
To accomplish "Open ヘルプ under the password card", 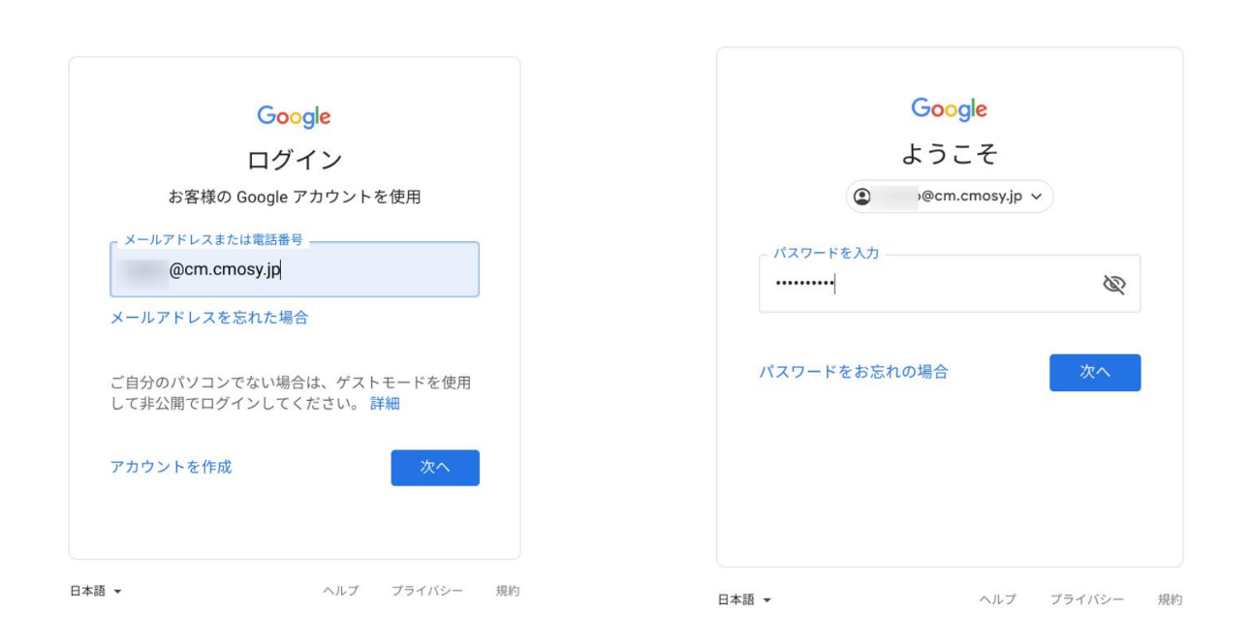I will tap(997, 600).
